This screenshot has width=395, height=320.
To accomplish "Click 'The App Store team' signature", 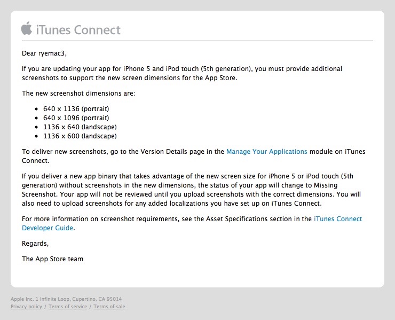I will point(52,259).
